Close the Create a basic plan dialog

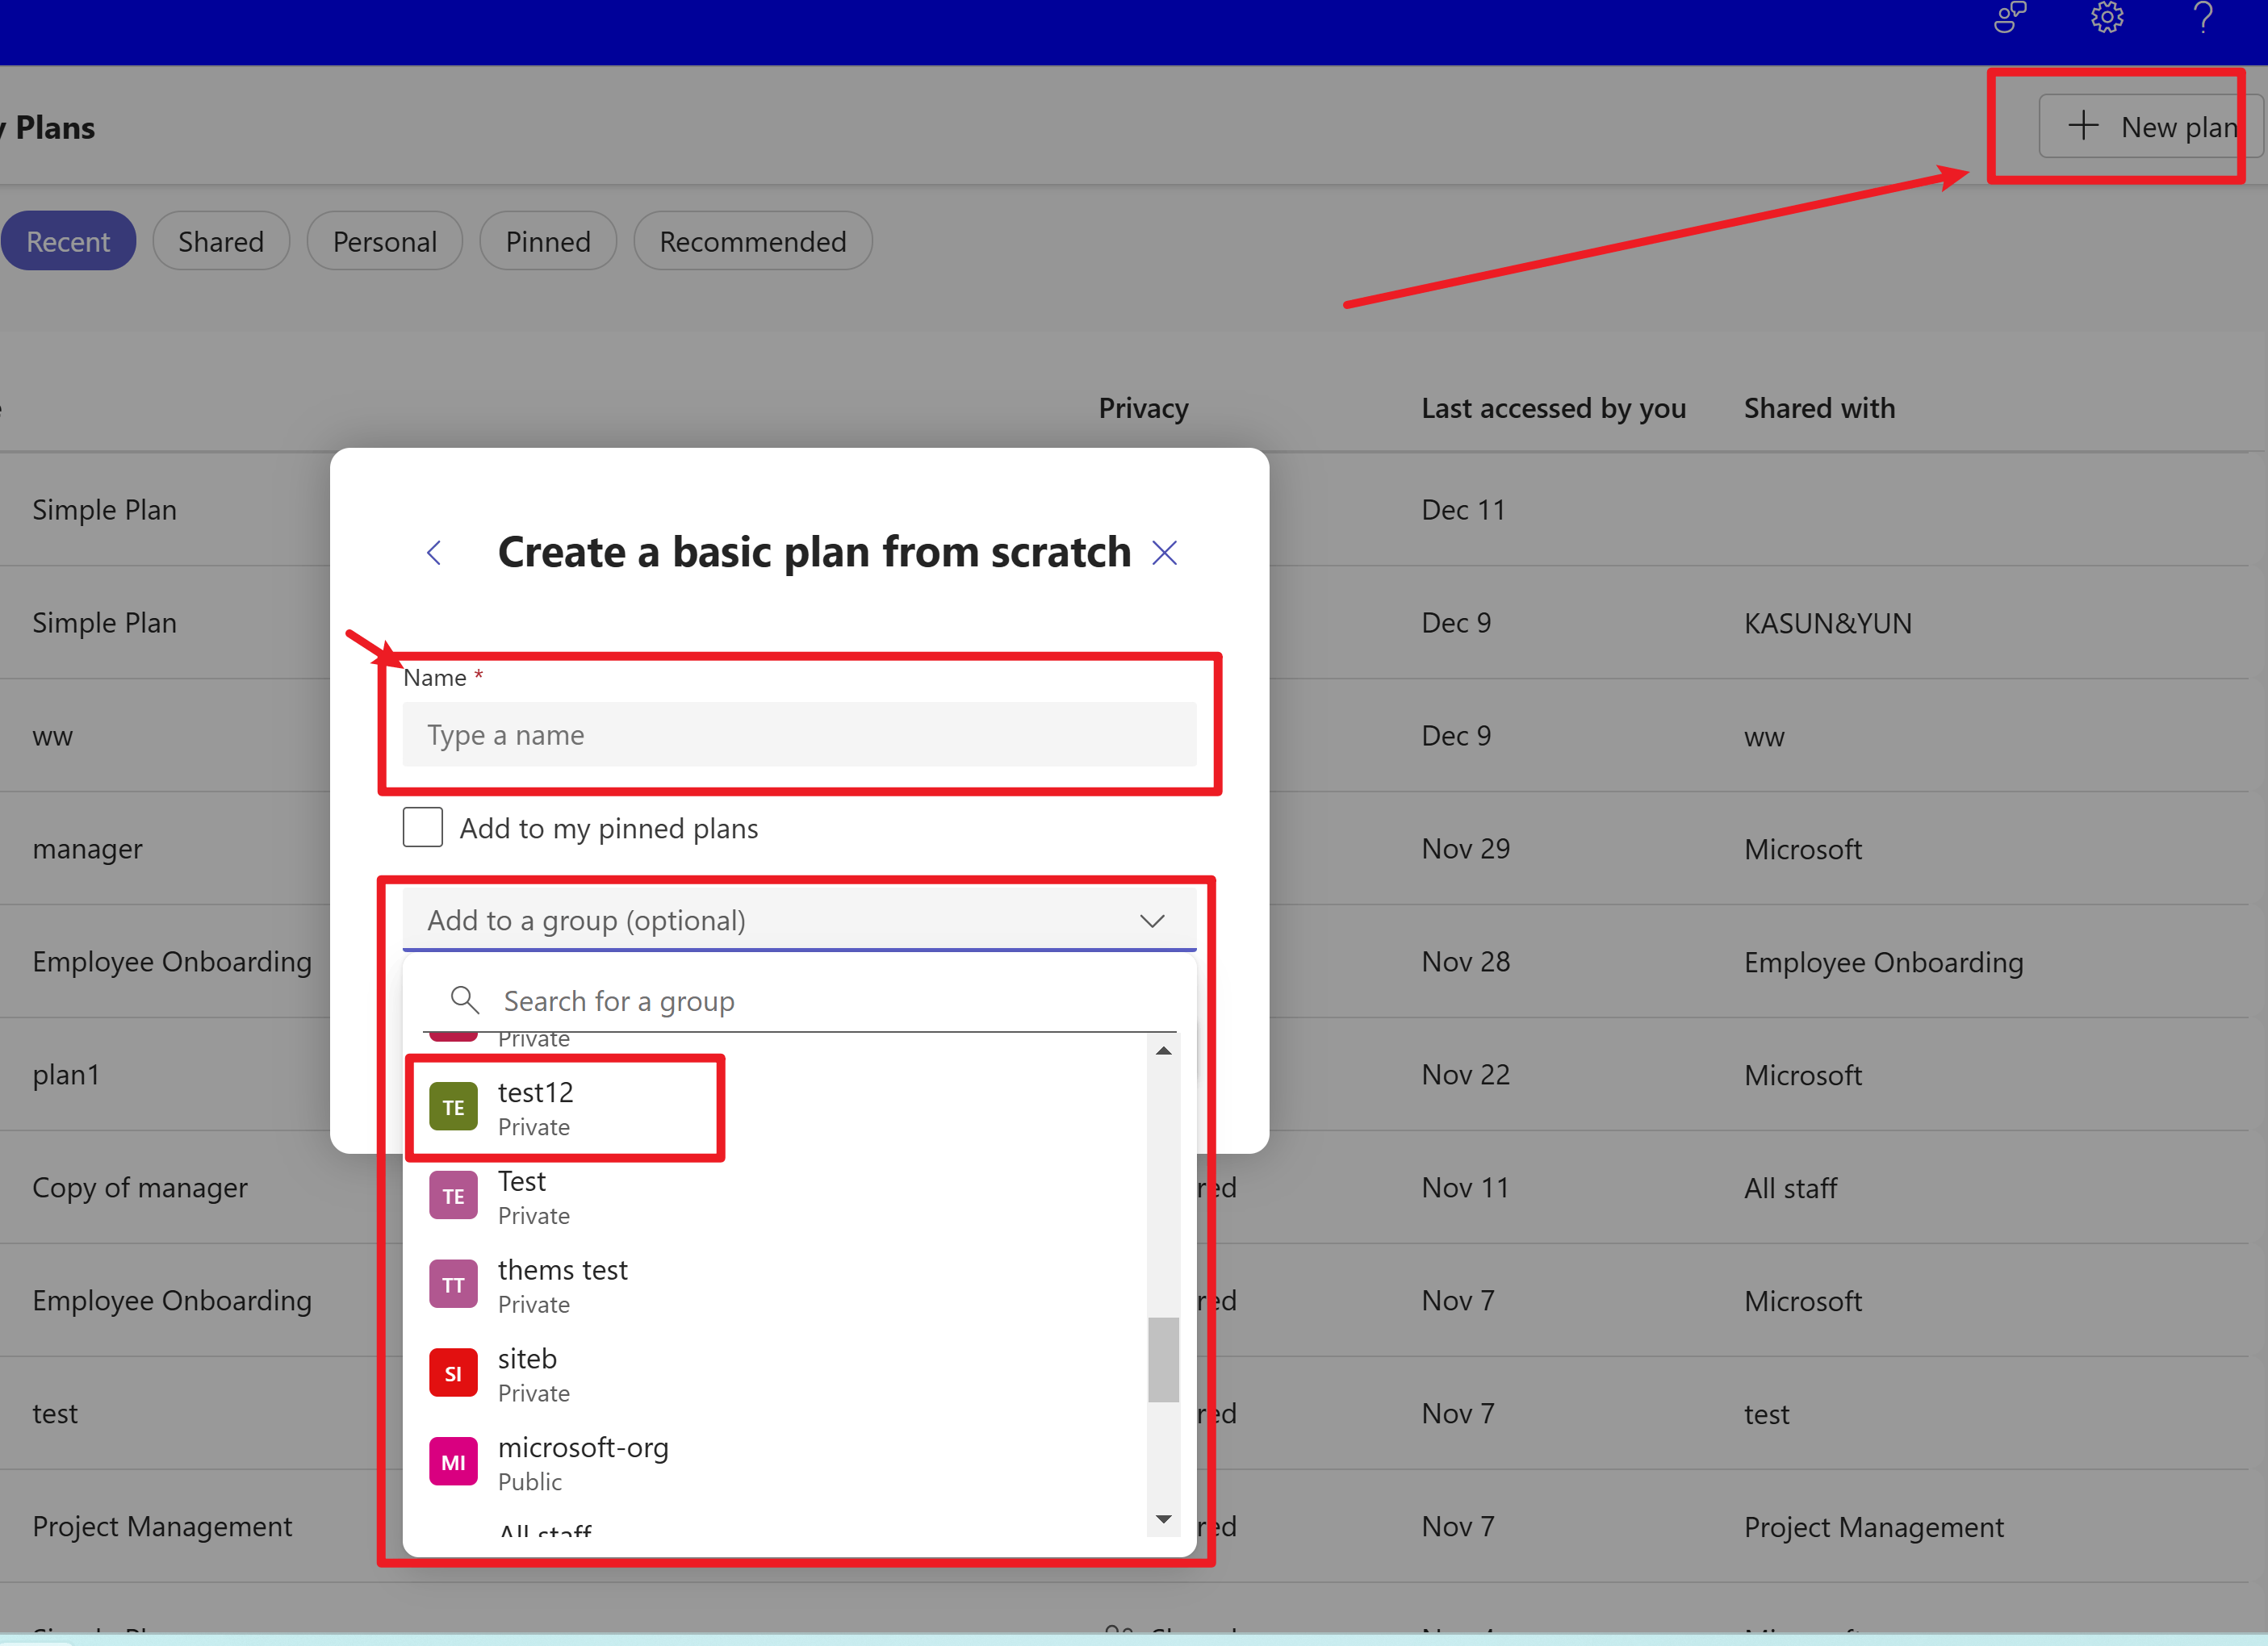tap(1164, 553)
